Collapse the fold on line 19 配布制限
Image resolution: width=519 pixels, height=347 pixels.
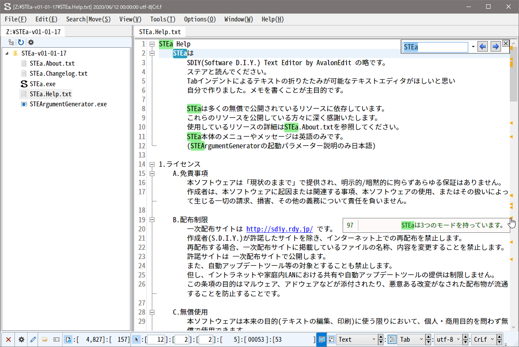pos(152,220)
